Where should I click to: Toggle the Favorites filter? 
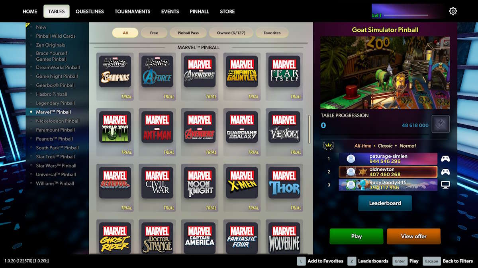pos(272,33)
